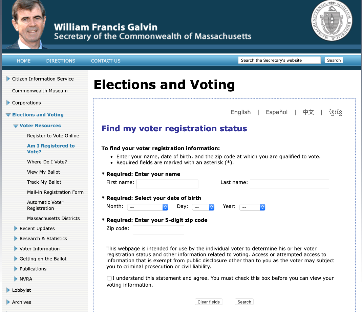Collapse the Elections and Voting arrow
Screen dimensions: 362x312
(x=8, y=115)
